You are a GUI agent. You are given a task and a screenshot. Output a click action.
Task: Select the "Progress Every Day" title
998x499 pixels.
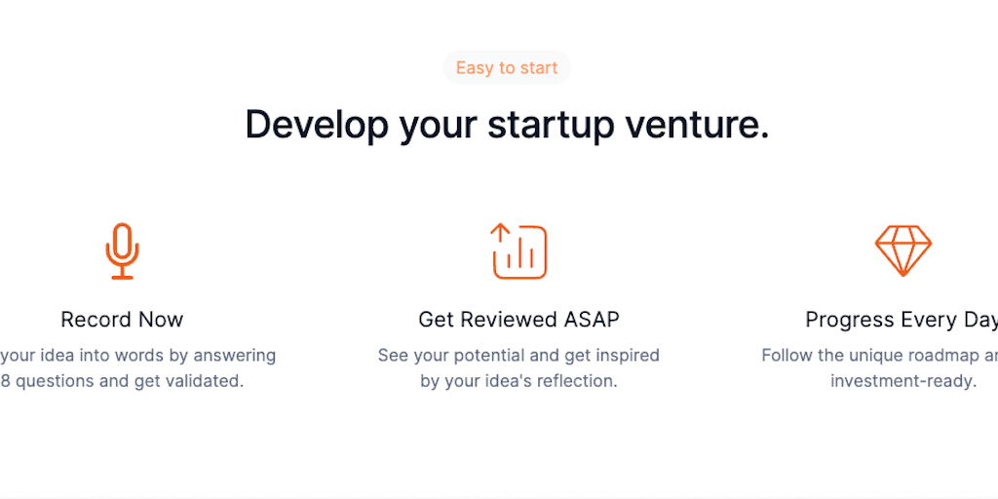click(x=901, y=320)
